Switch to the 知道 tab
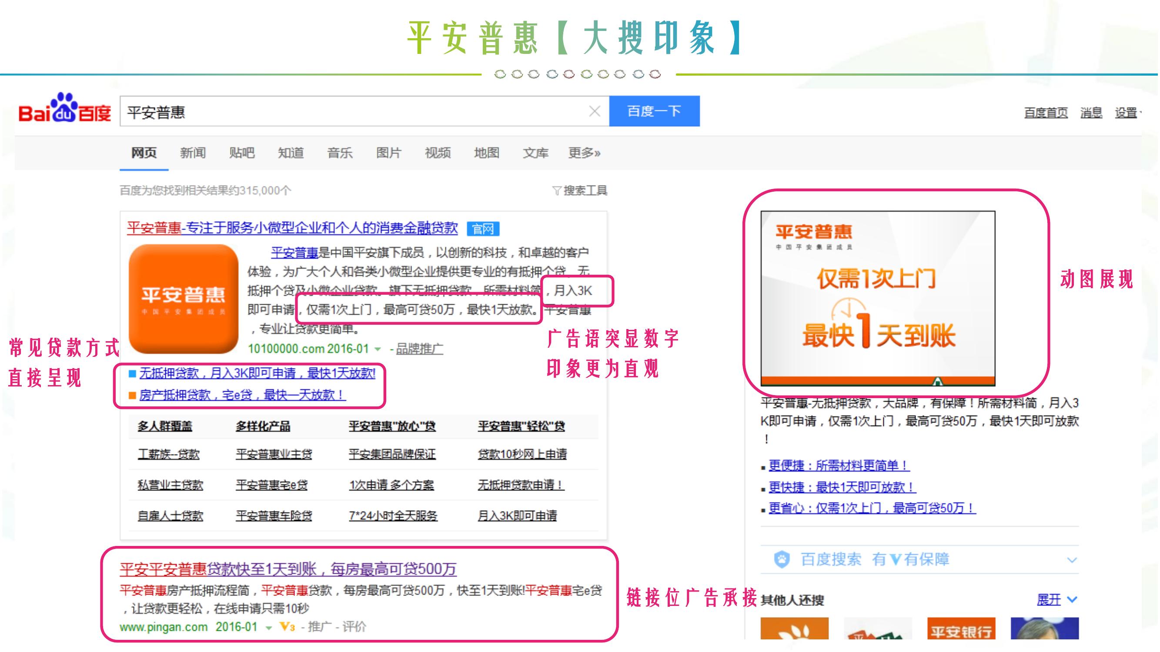Image resolution: width=1160 pixels, height=652 pixels. click(291, 153)
